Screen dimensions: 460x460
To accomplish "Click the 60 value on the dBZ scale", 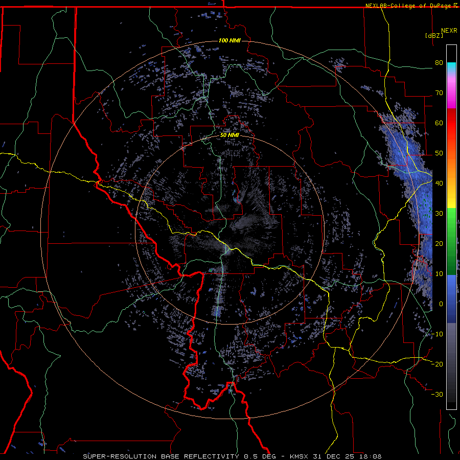I will point(439,123).
